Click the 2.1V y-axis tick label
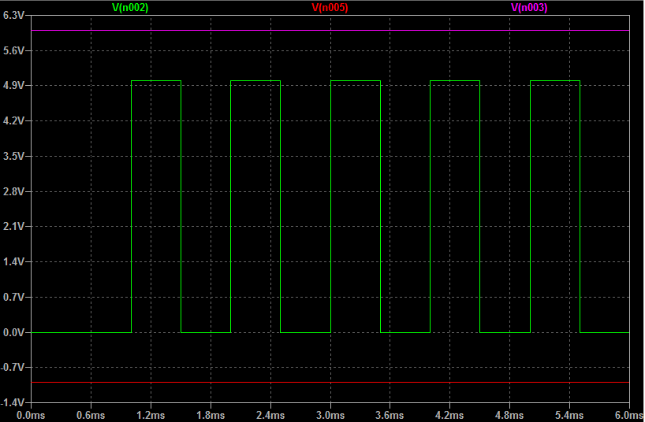Viewport: 645px width, 422px height. click(14, 227)
